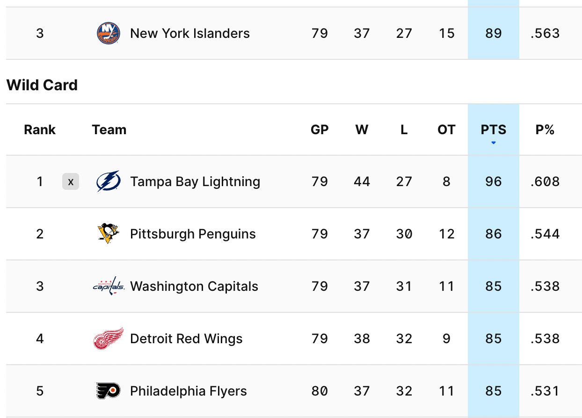Screen dimensions: 582x418
Task: Open the Philadelphia Flyers team link
Action: 189,391
